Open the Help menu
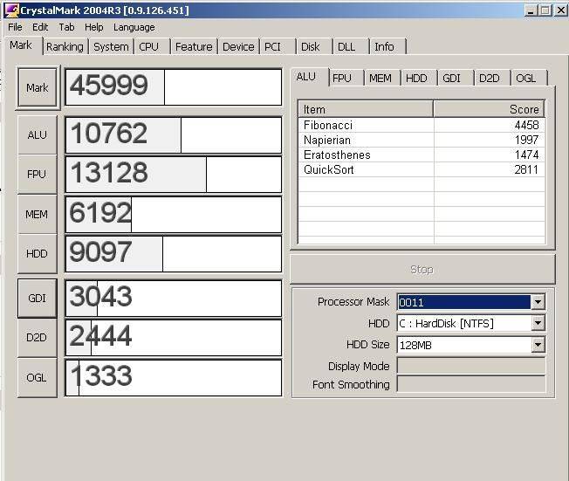This screenshot has height=481, width=569. 94,27
